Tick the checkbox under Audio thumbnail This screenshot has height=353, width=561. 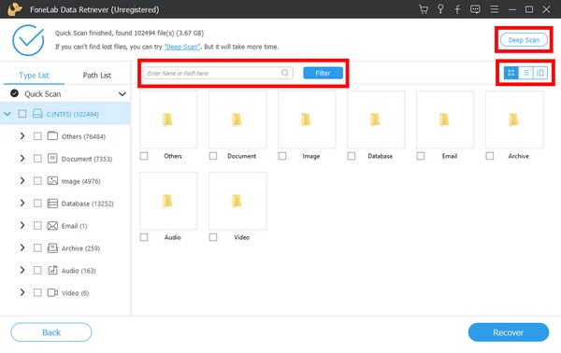click(x=144, y=237)
